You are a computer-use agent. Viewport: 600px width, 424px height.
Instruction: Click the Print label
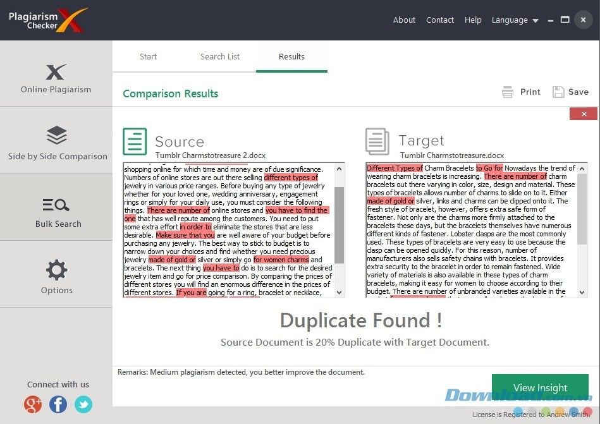[x=530, y=92]
